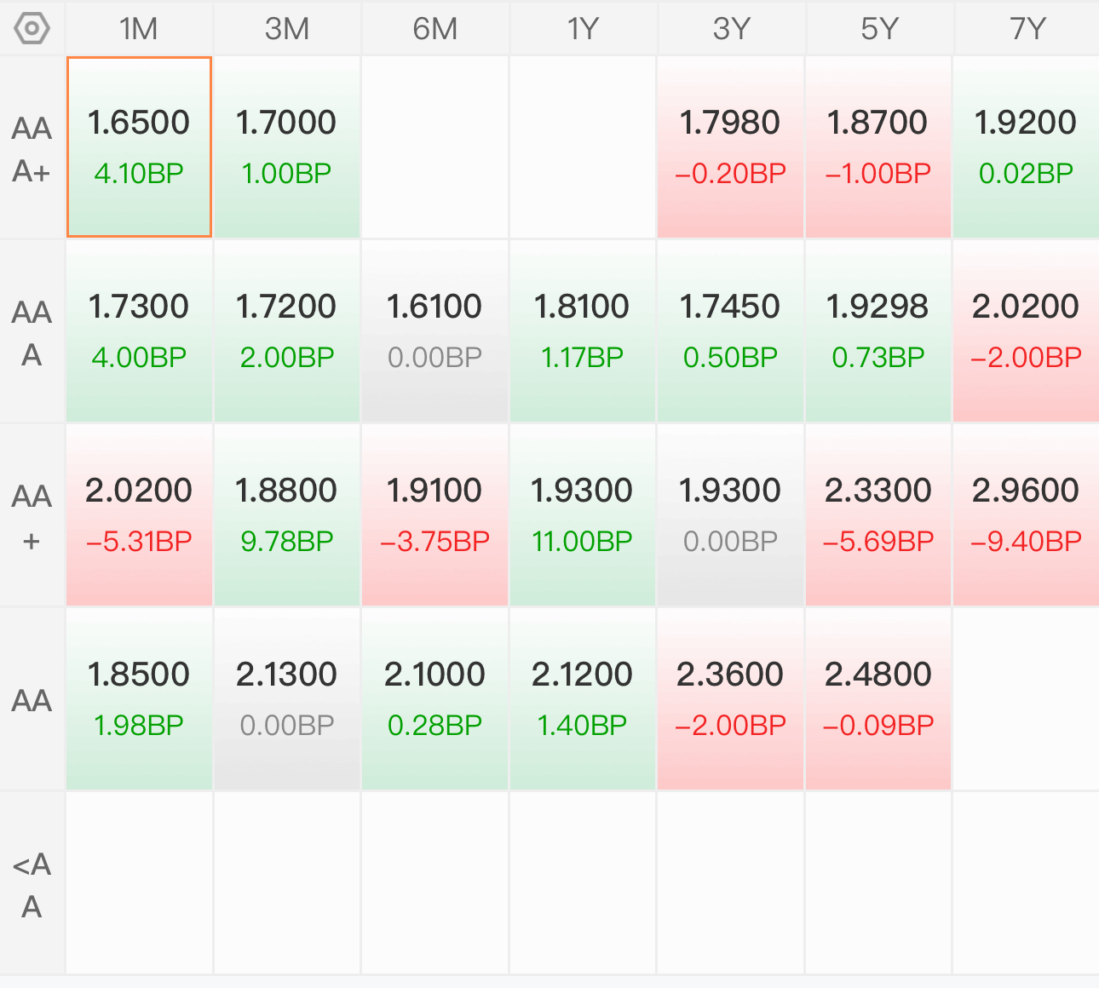This screenshot has height=988, width=1099.
Task: Open the hexagon settings icon
Action: pos(32,29)
